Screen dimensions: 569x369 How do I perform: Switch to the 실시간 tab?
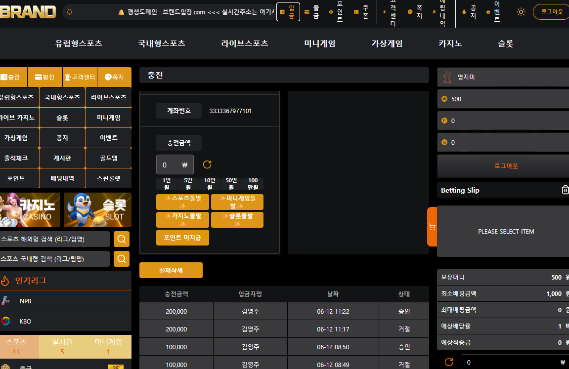(62, 347)
